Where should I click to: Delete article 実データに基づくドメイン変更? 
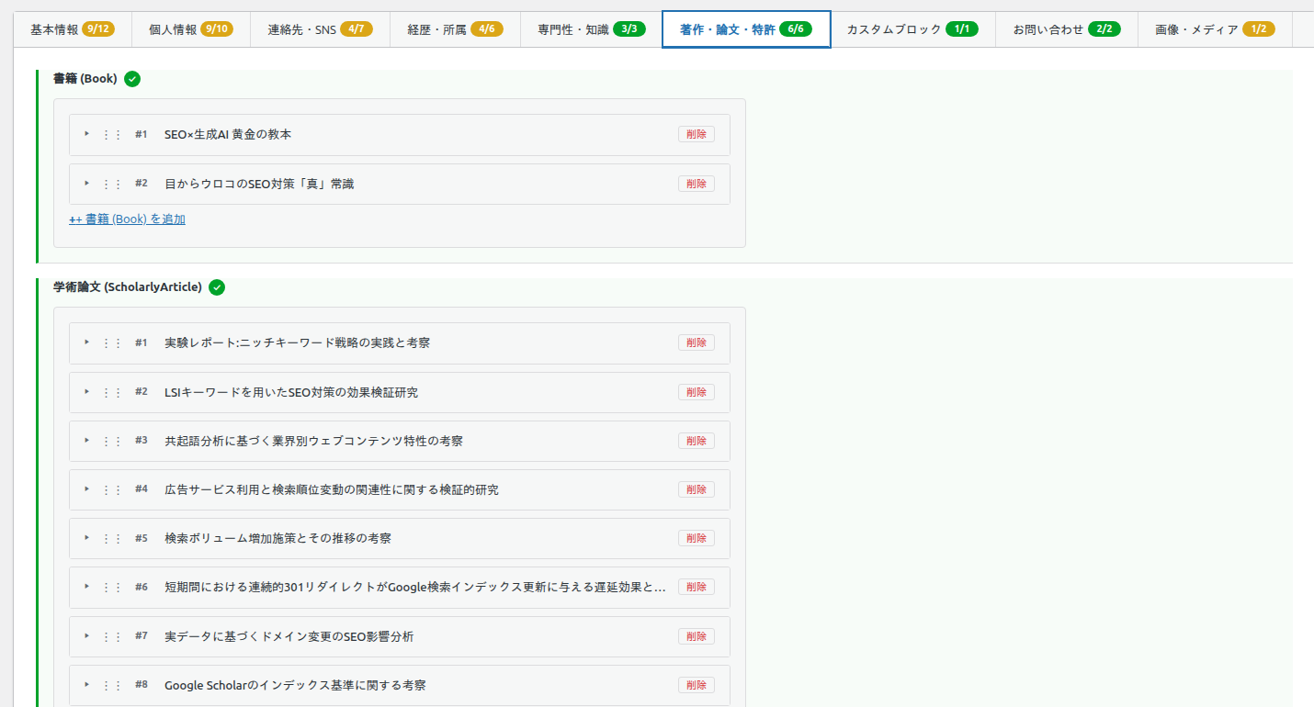[x=697, y=636]
